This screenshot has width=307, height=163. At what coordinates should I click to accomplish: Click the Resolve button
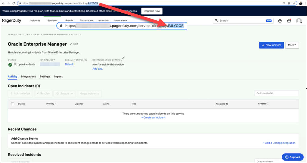click(x=43, y=93)
